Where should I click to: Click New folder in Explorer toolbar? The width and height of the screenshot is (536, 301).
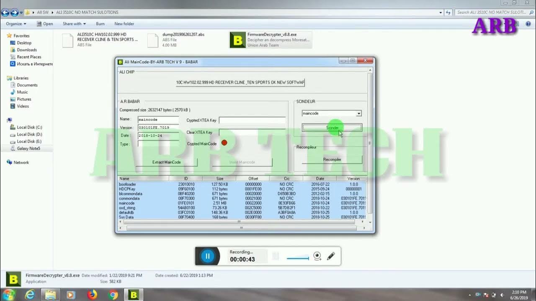point(124,24)
